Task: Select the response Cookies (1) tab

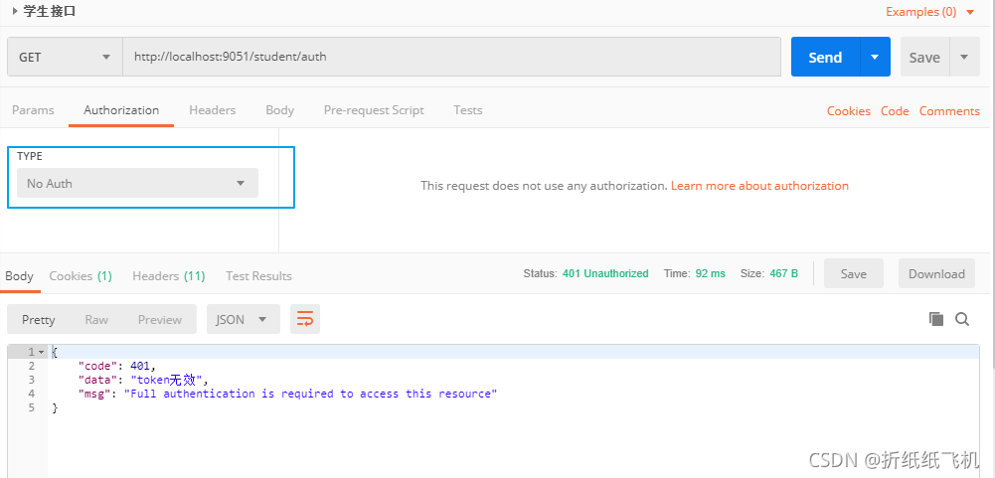Action: [81, 276]
